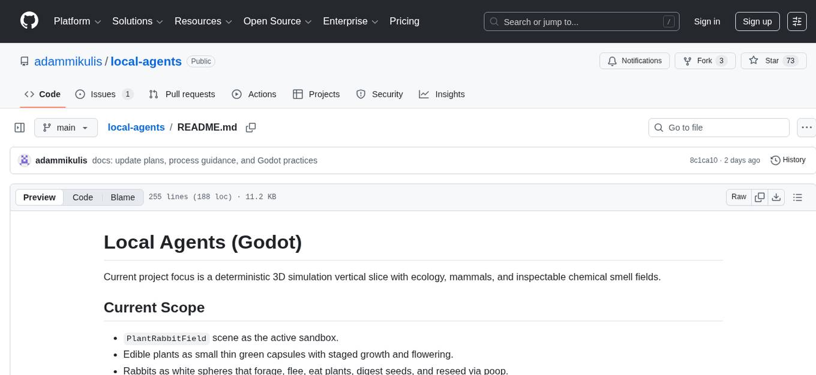
Task: Expand the Open Source menu
Action: coord(277,22)
